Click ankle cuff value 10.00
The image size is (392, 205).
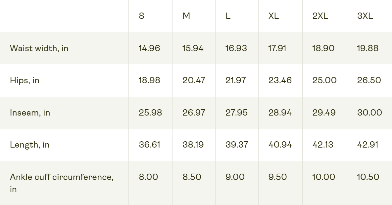click(x=323, y=177)
